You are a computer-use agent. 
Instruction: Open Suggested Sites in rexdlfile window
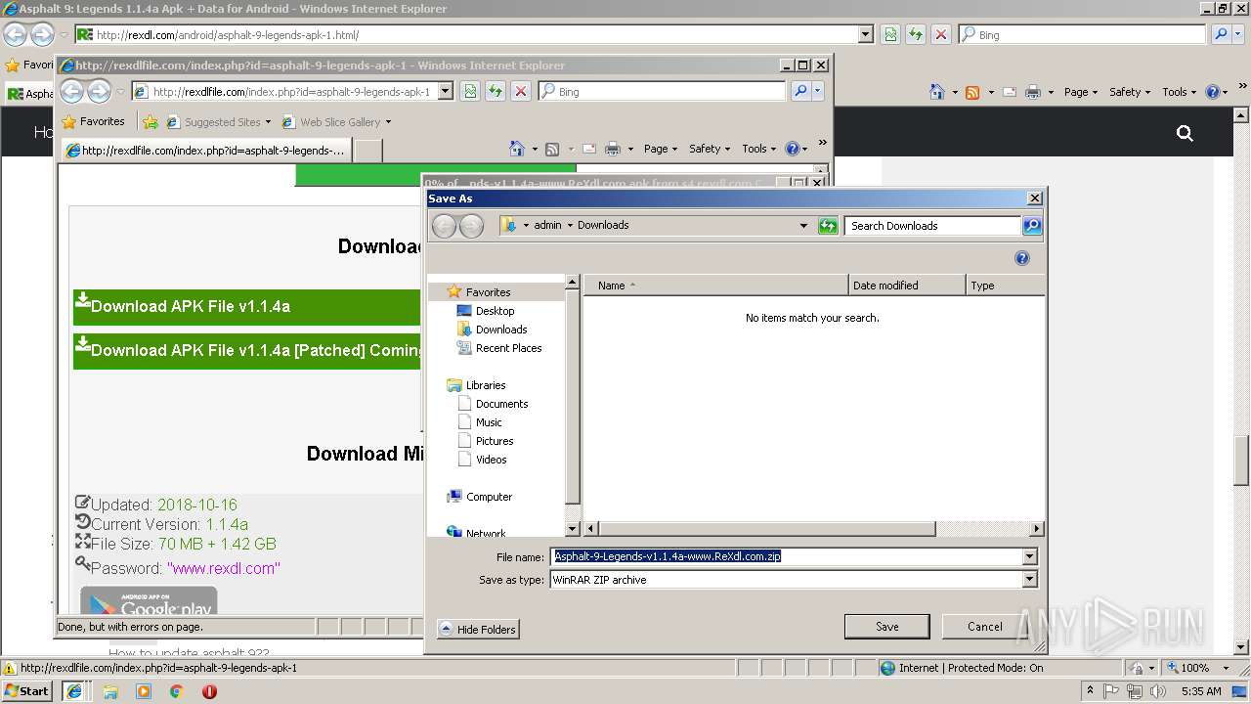(x=219, y=122)
